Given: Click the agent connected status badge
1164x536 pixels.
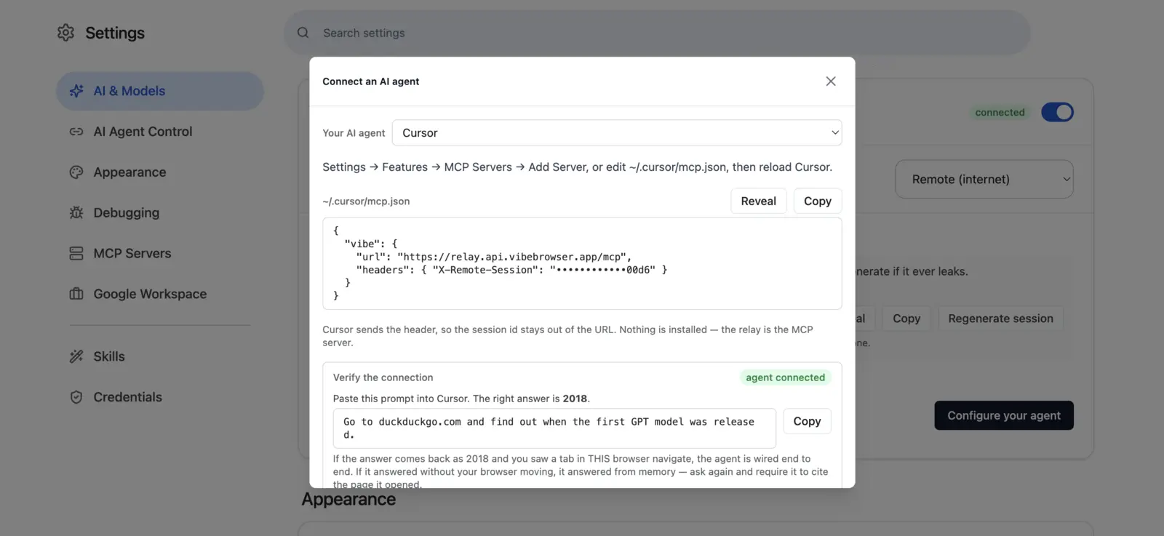Looking at the screenshot, I should [x=785, y=377].
